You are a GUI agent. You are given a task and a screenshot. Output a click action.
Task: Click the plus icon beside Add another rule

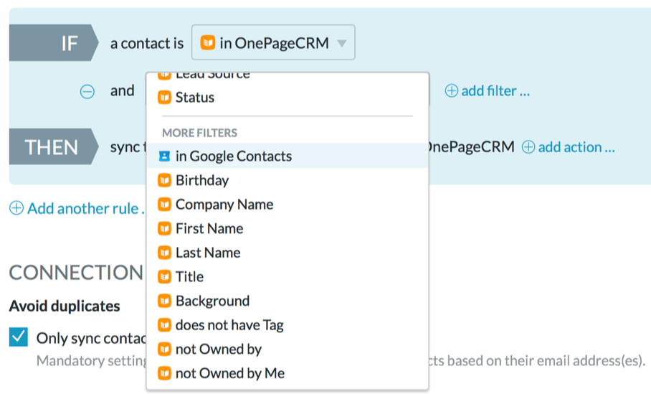pos(16,209)
